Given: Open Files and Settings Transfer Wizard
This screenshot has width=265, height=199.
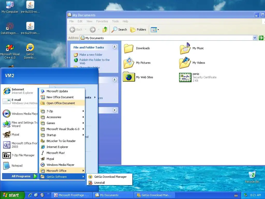Looking at the screenshot, I should click(x=20, y=124).
